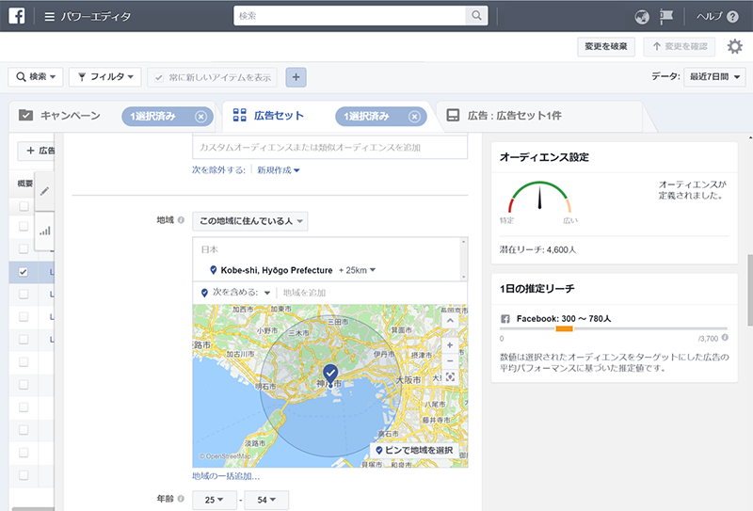Click the 日本 country label
Image resolution: width=753 pixels, height=511 pixels.
click(x=209, y=249)
